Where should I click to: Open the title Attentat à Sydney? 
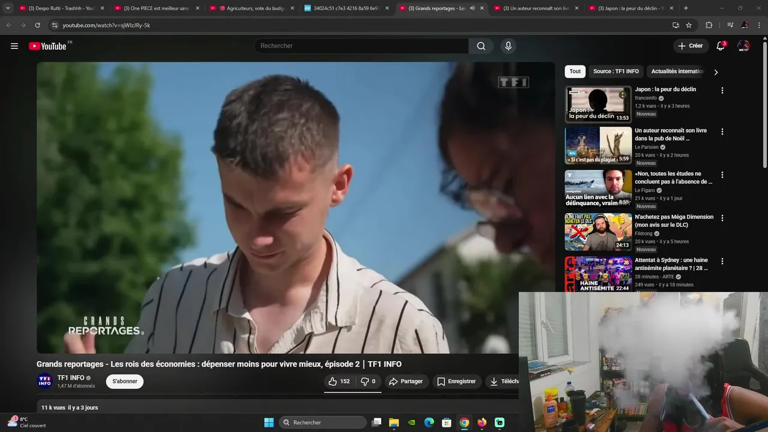pyautogui.click(x=671, y=264)
